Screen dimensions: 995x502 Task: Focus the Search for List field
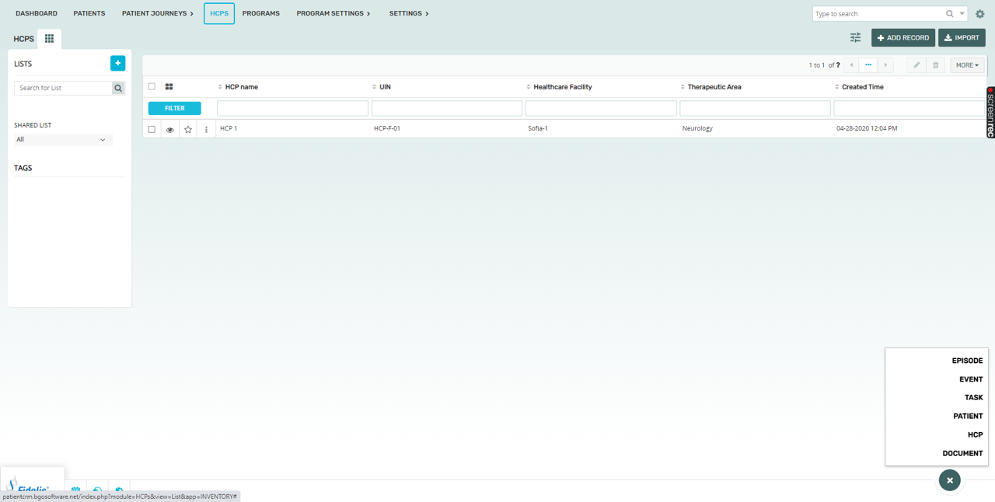[x=63, y=89]
